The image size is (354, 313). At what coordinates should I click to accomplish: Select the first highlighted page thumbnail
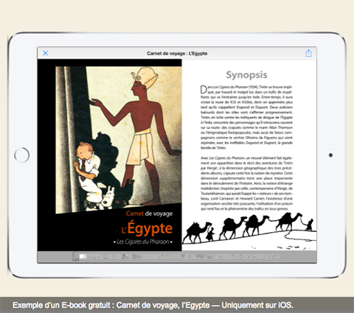[x=76, y=256]
